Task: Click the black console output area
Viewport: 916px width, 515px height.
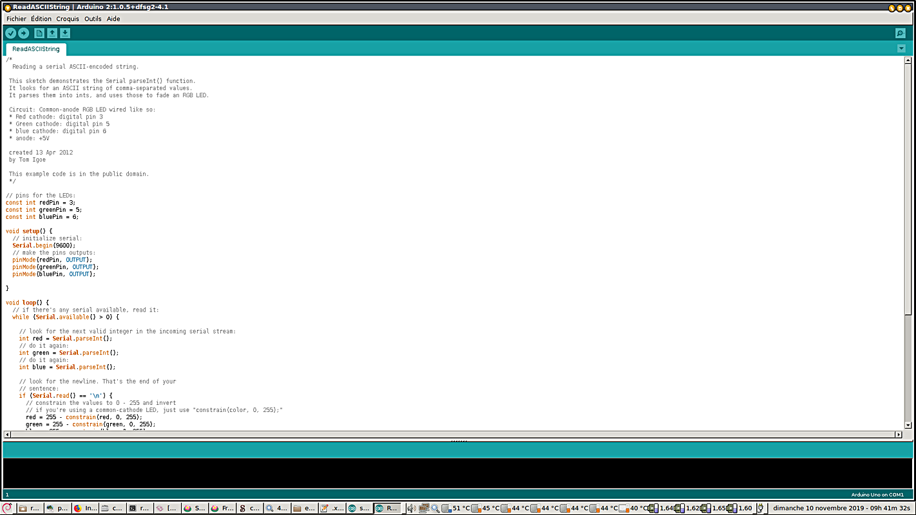Action: 457,473
